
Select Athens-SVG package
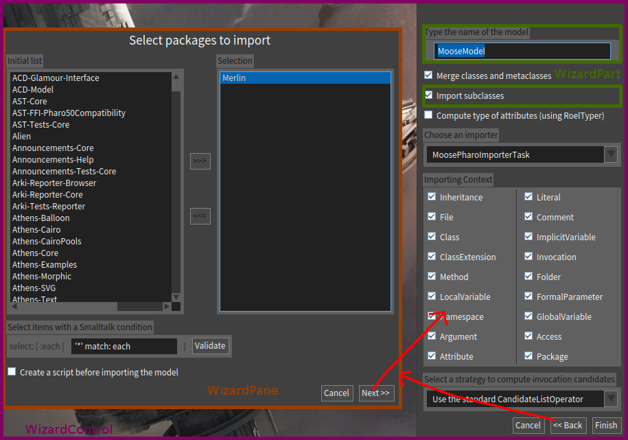pos(91,288)
